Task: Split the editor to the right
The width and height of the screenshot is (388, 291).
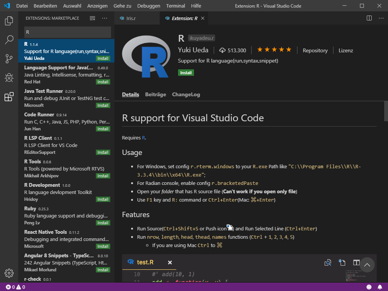Action: coord(369,18)
